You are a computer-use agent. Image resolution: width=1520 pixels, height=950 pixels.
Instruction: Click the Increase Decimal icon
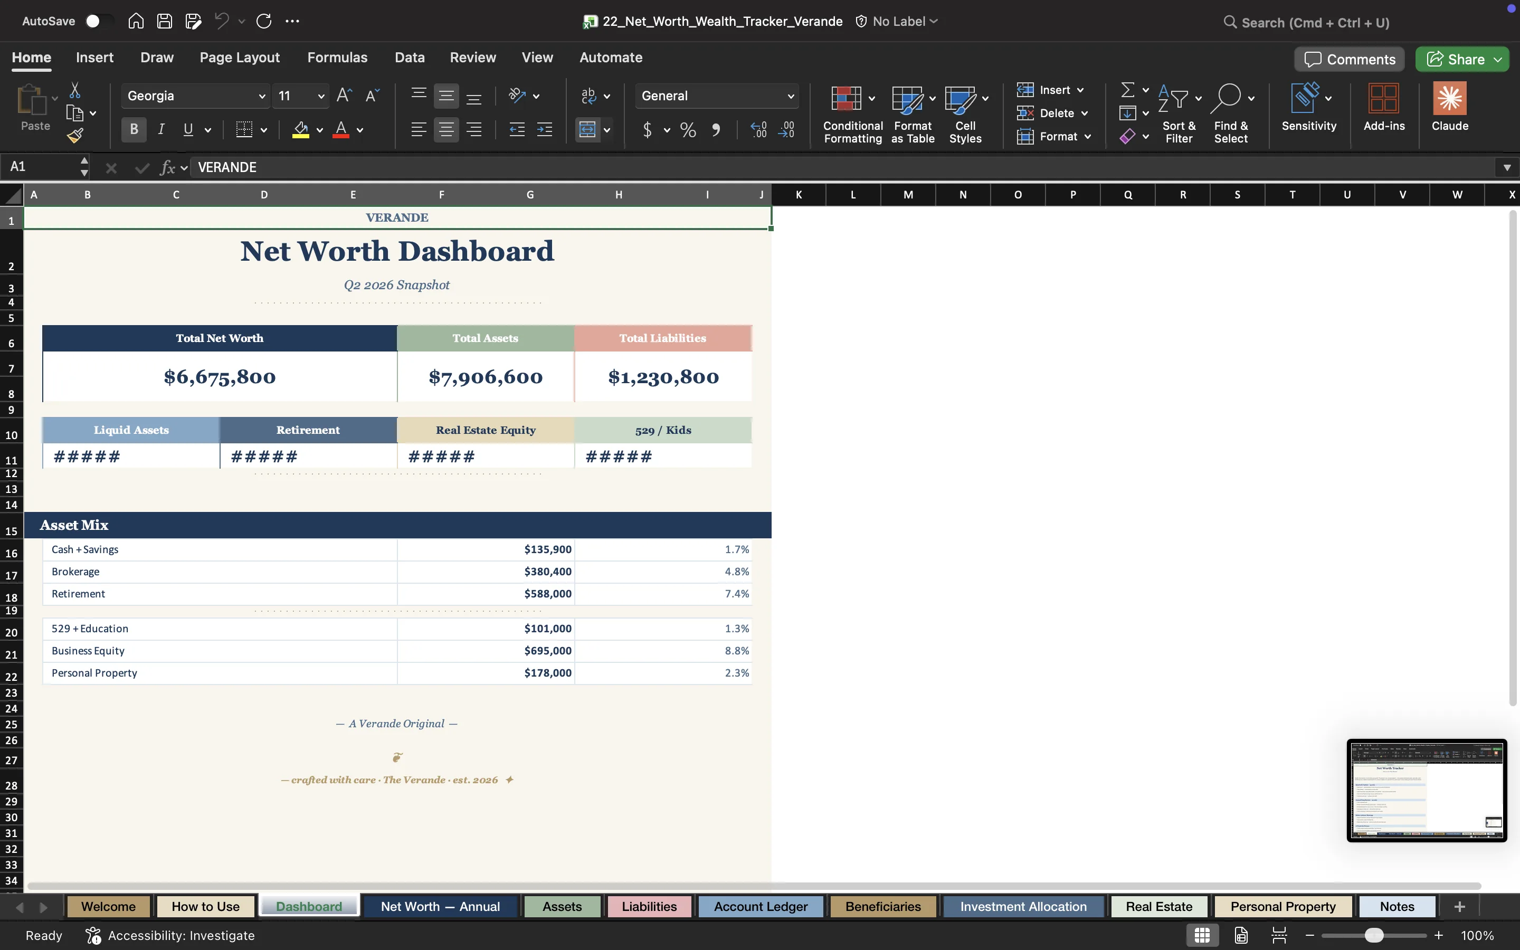(x=758, y=130)
